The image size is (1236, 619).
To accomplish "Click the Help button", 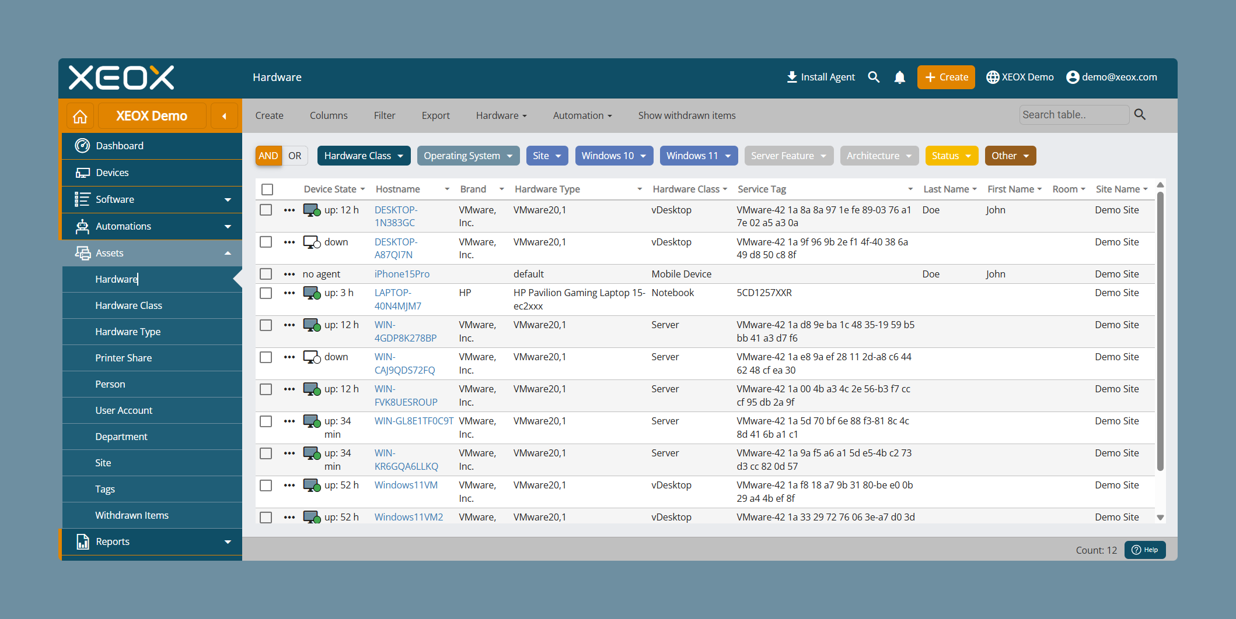I will [1145, 550].
